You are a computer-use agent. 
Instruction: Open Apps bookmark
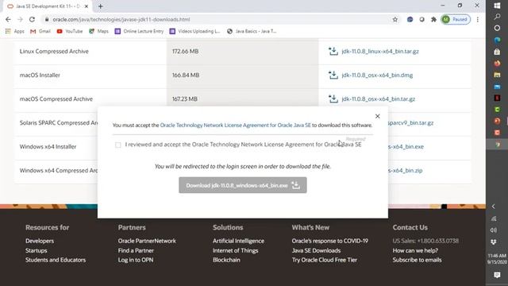[x=15, y=31]
